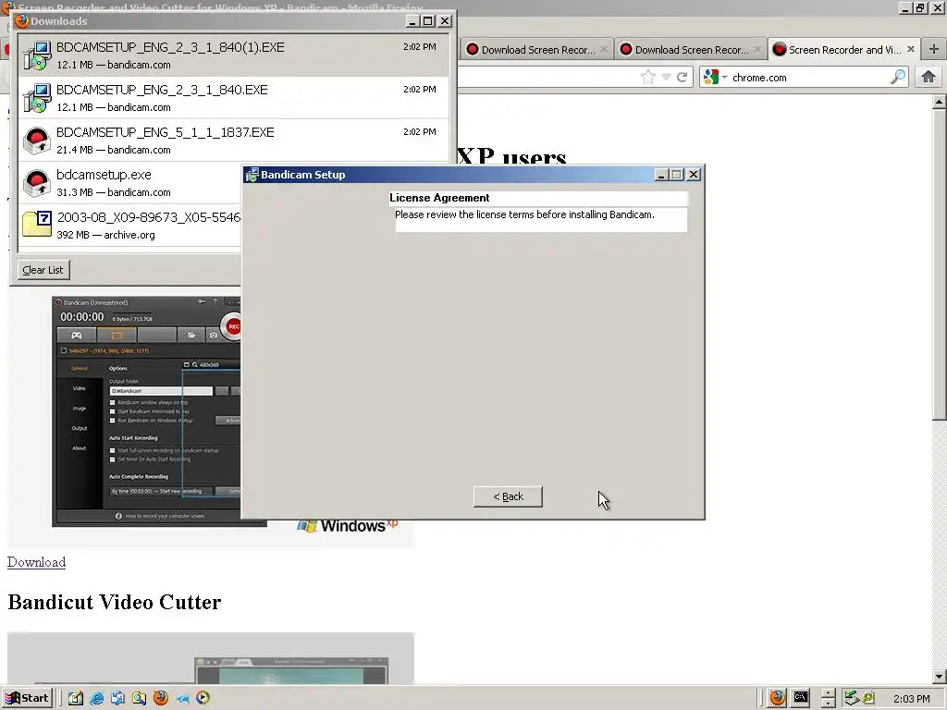Maximize the Downloads window
Screen dimensions: 947x710
(x=427, y=21)
